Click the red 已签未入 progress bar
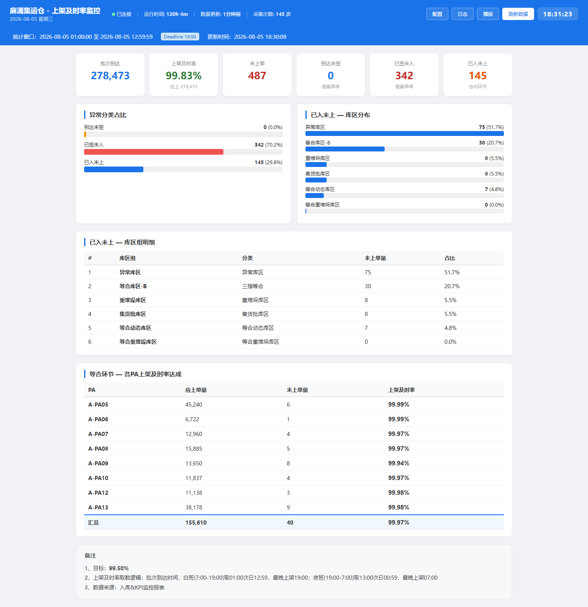 (x=154, y=152)
